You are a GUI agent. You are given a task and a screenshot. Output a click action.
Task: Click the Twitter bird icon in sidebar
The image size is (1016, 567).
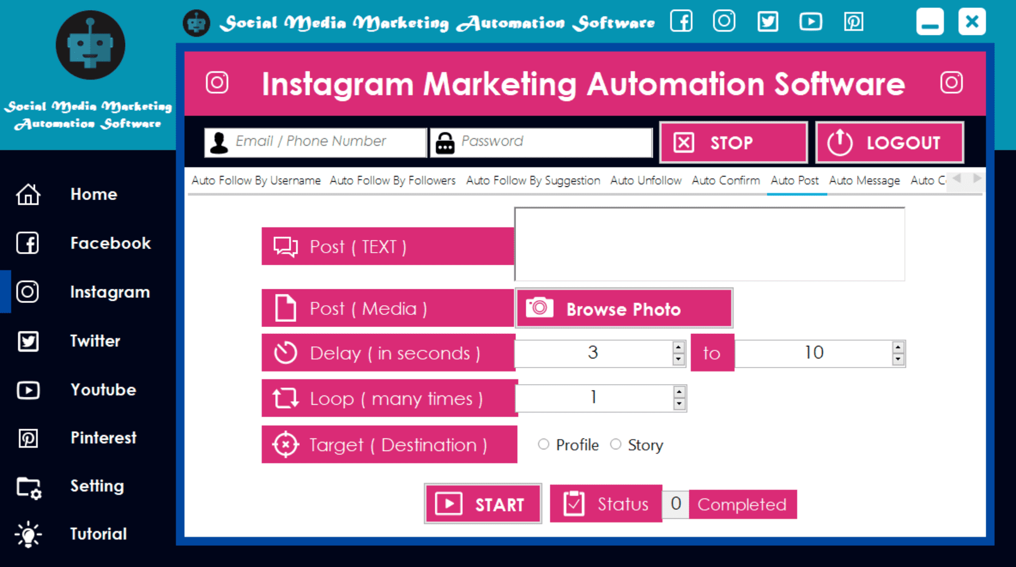[28, 341]
